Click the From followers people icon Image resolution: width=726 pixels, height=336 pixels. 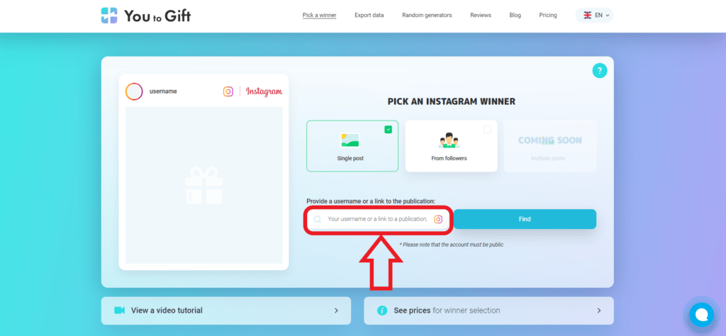pos(448,140)
